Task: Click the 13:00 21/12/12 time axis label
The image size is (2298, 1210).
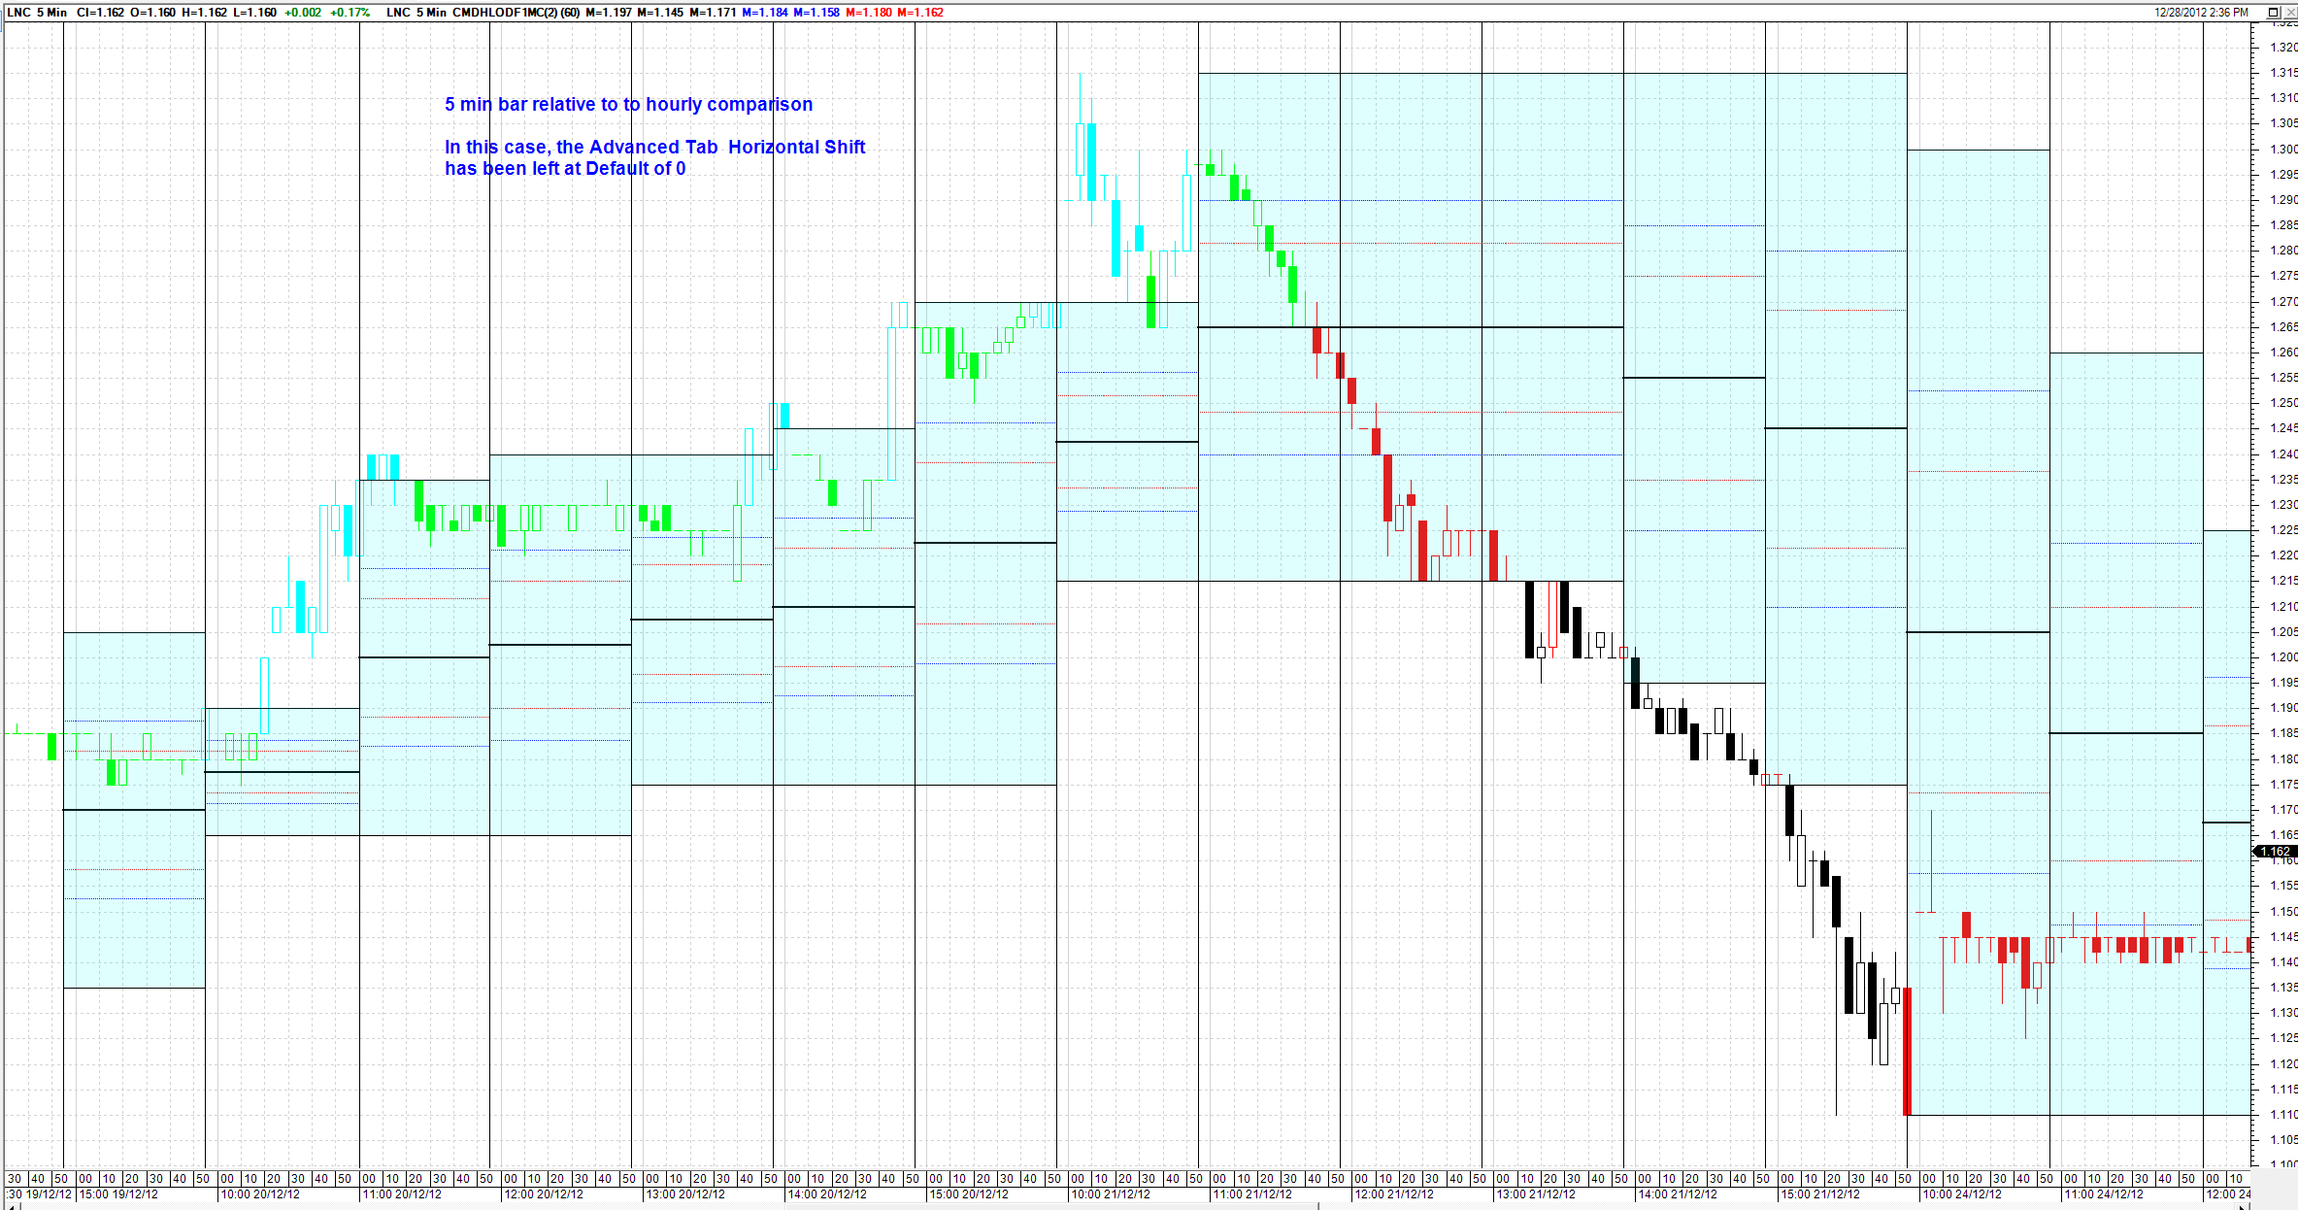Action: [1535, 1194]
